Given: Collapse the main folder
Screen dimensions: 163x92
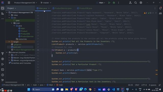Looking at the screenshot, I should click(12, 23).
